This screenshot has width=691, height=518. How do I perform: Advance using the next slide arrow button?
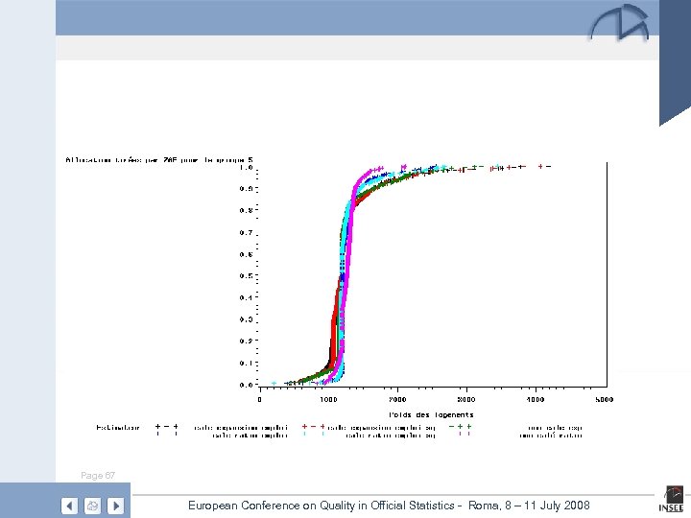point(115,506)
